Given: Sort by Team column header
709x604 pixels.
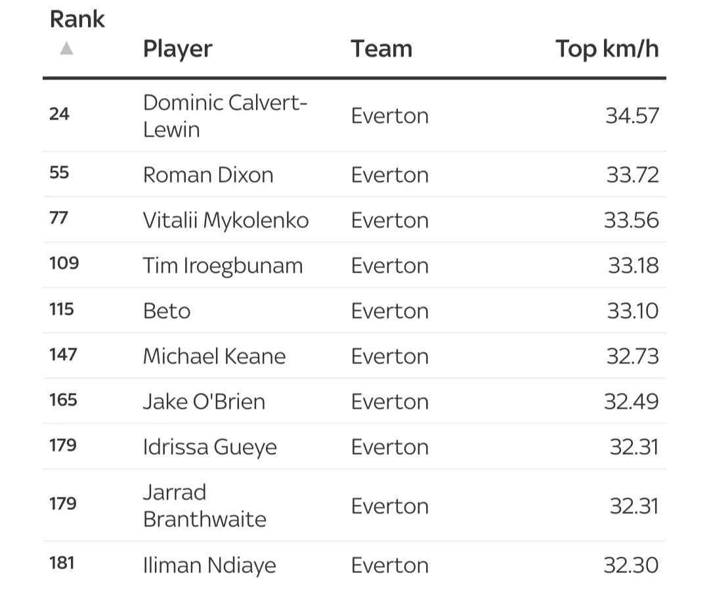Looking at the screenshot, I should 381,49.
